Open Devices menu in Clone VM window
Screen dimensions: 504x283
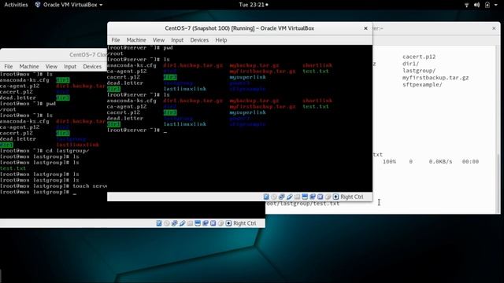point(92,66)
